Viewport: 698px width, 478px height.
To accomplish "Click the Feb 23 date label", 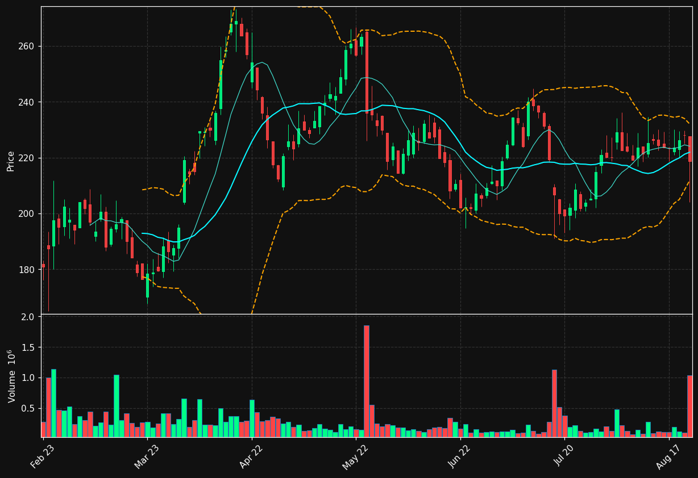I will click(x=43, y=458).
